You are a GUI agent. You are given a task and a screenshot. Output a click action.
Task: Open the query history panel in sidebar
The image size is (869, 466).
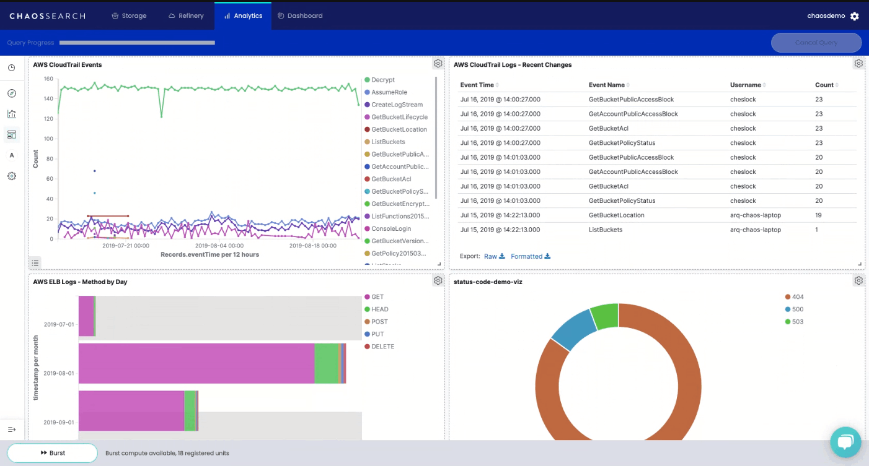point(12,68)
